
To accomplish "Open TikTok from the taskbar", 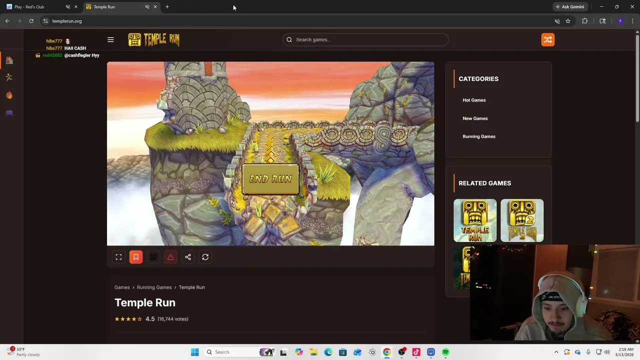I will tap(416, 352).
